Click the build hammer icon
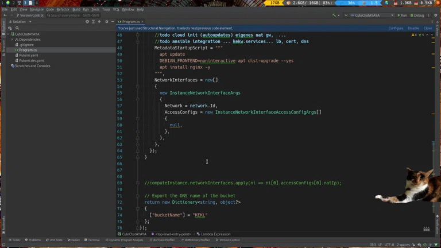 334,15
